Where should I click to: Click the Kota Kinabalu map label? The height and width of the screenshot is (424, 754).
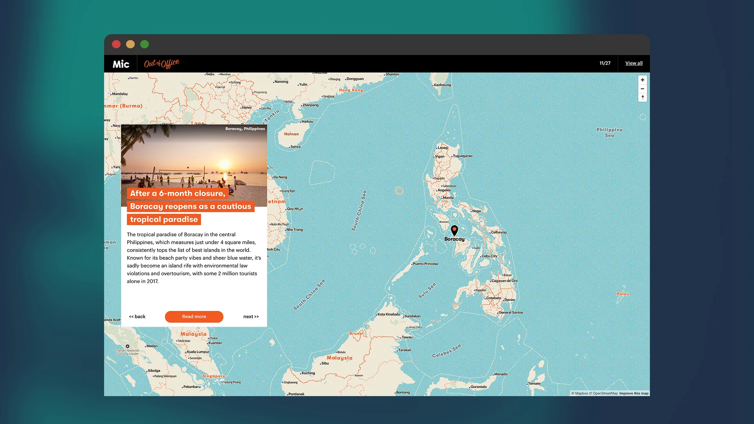[x=388, y=314]
